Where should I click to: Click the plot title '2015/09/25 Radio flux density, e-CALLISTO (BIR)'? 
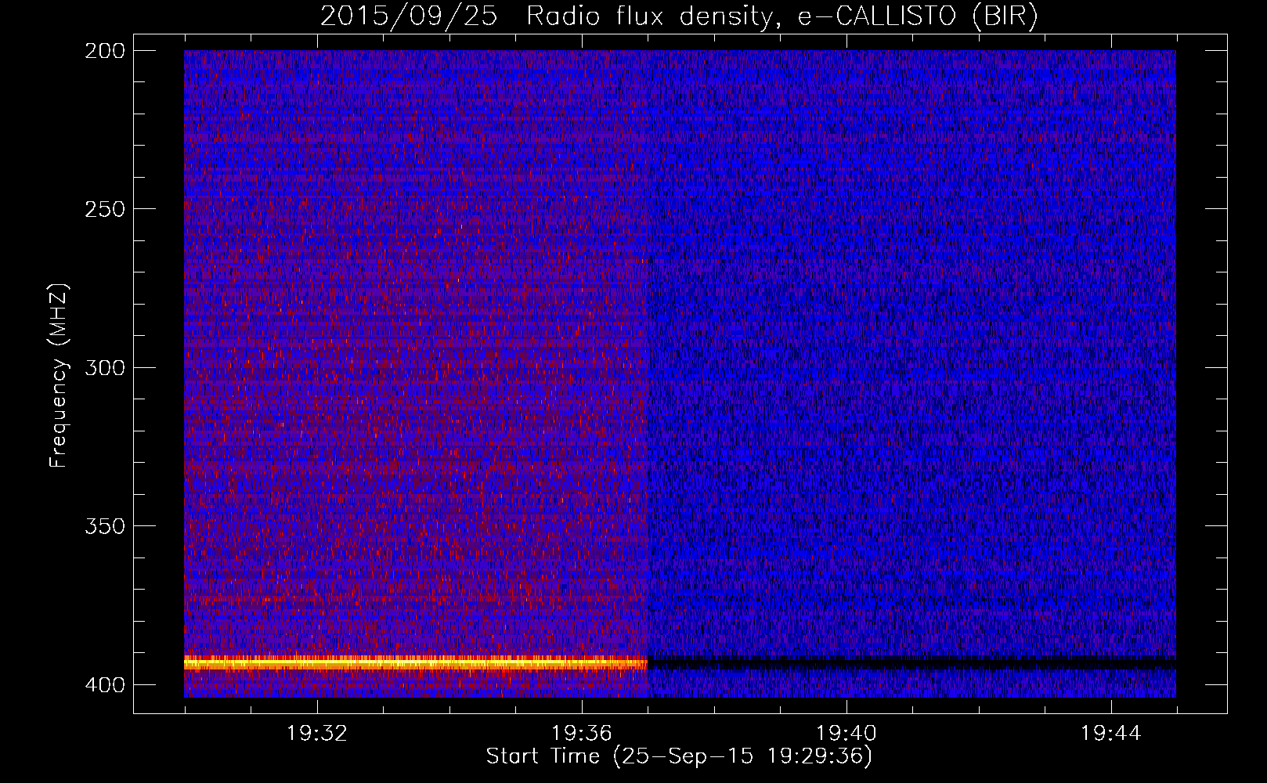pos(679,16)
